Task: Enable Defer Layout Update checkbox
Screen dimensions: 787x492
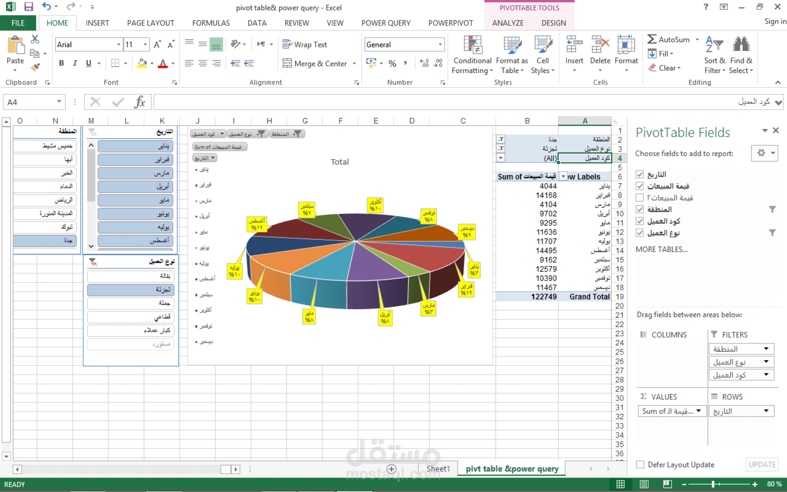Action: (640, 465)
